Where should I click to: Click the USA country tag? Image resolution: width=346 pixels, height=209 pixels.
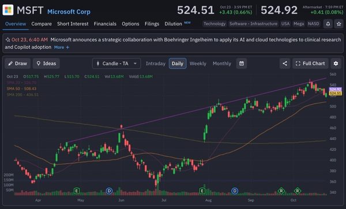(285, 24)
